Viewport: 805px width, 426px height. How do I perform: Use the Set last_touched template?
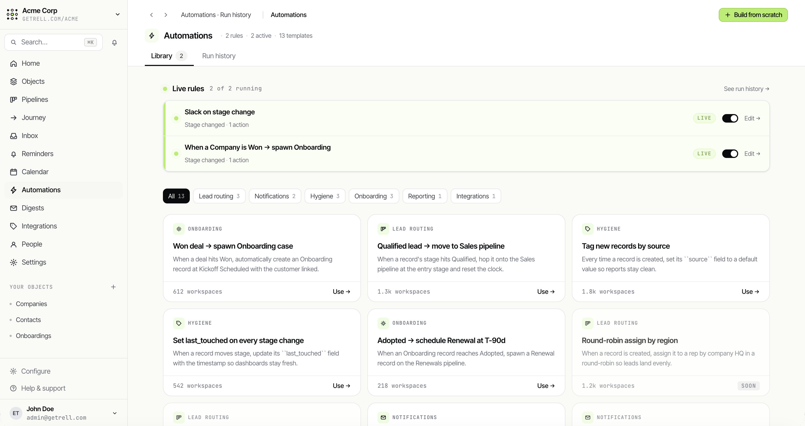point(342,386)
